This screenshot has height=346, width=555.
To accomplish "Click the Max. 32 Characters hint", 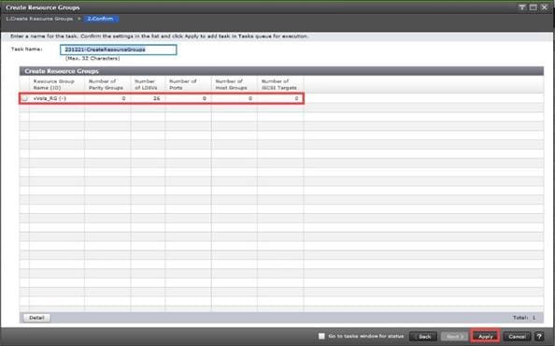I will 92,58.
